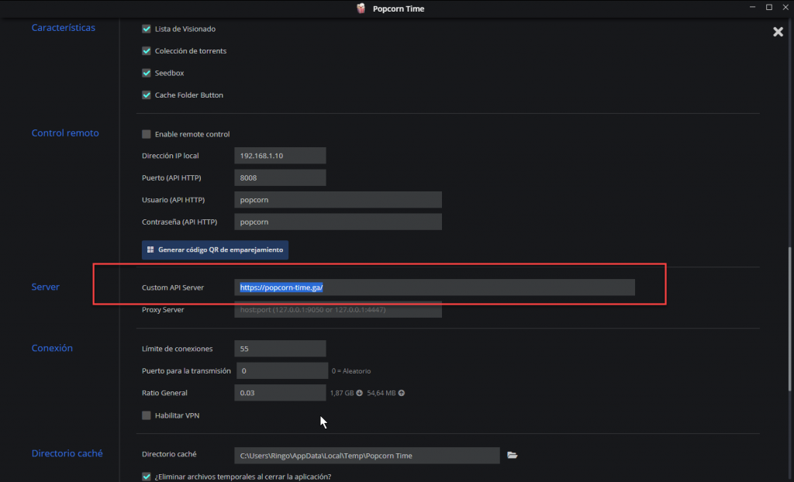794x482 pixels.
Task: Select the Contraseña (API HTTP) field
Action: (337, 222)
